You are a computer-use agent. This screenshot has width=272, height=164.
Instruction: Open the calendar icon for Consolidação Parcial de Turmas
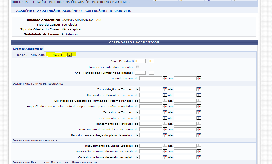click(165, 95)
